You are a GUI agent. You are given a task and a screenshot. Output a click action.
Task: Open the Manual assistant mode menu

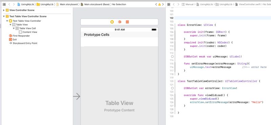188,4
